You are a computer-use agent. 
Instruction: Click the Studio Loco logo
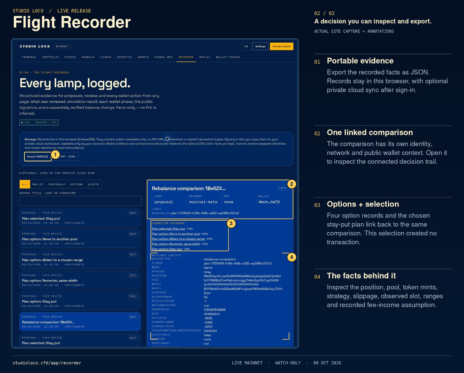tap(35, 46)
